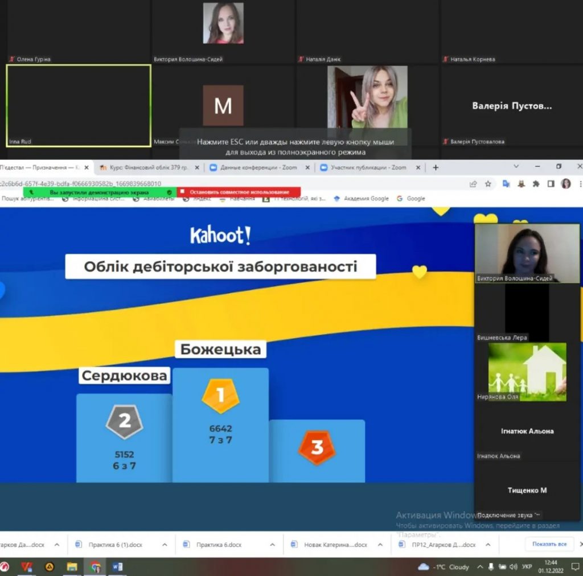Click the Показать все downloads button
The width and height of the screenshot is (583, 576).
(x=549, y=544)
